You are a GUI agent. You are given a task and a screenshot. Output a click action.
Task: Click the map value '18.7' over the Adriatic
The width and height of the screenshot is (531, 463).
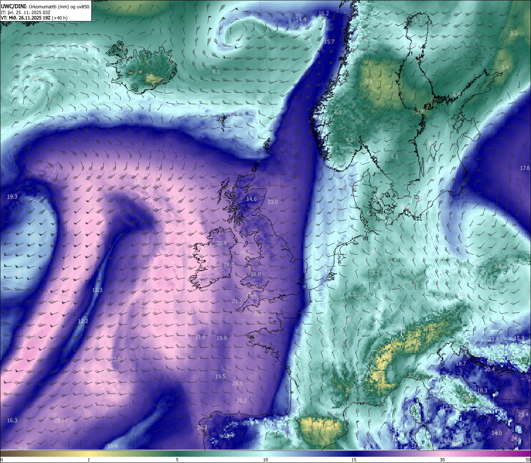click(461, 364)
